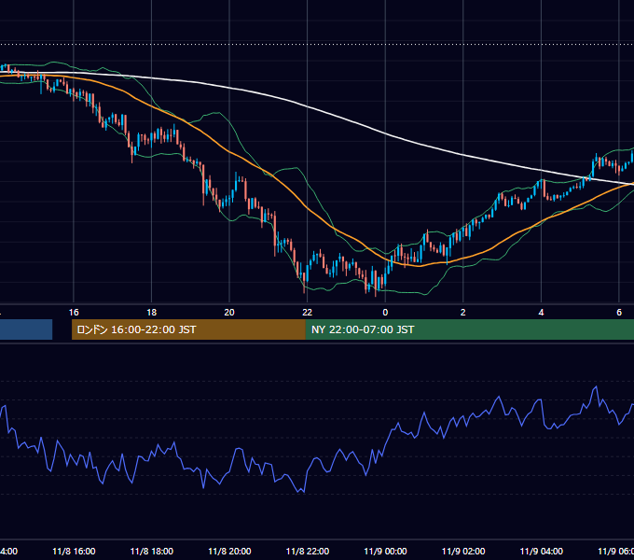Click the 11/9 02:00 date label

point(463,552)
